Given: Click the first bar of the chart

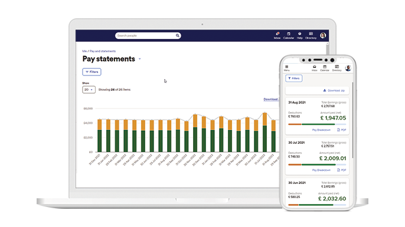Looking at the screenshot, I should [99, 136].
